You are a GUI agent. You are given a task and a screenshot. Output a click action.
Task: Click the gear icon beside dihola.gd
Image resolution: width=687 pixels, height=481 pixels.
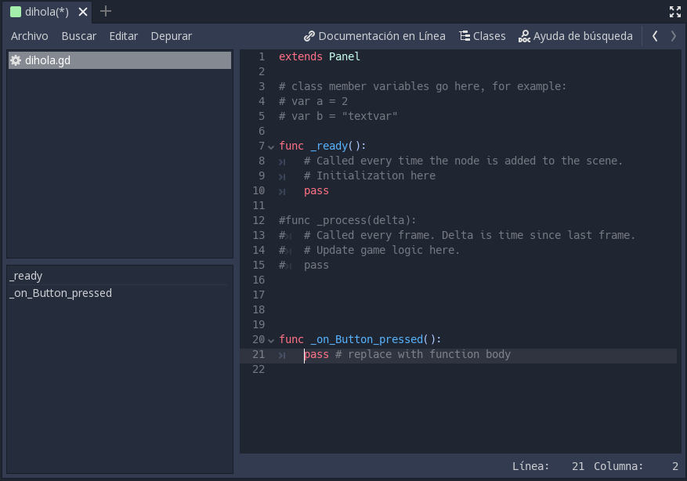[16, 60]
